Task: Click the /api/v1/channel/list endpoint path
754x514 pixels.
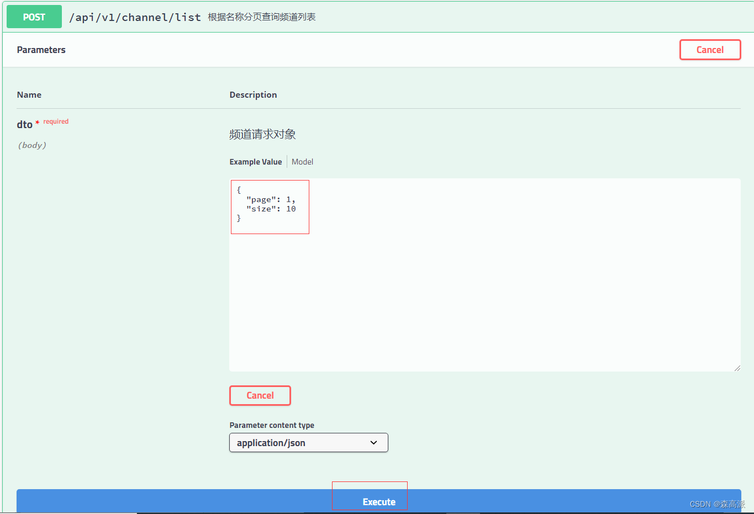Action: coord(135,17)
